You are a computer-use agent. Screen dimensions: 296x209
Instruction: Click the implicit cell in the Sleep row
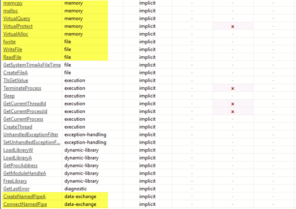coord(147,96)
